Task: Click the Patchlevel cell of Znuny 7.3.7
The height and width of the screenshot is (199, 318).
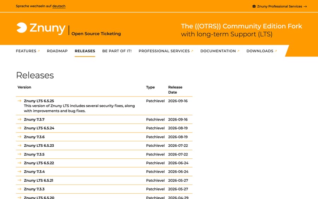Action: (155, 119)
